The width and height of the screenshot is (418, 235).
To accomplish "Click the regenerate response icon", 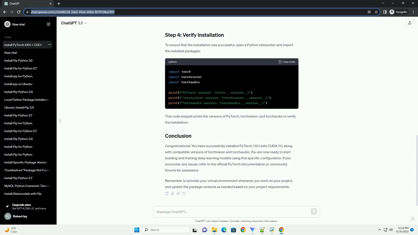I will [x=184, y=194].
